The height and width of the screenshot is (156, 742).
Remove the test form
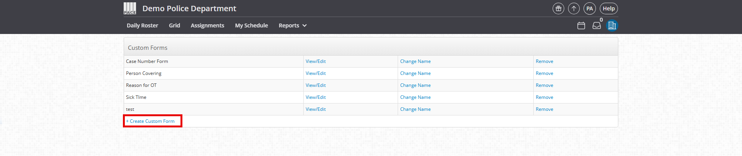click(545, 109)
